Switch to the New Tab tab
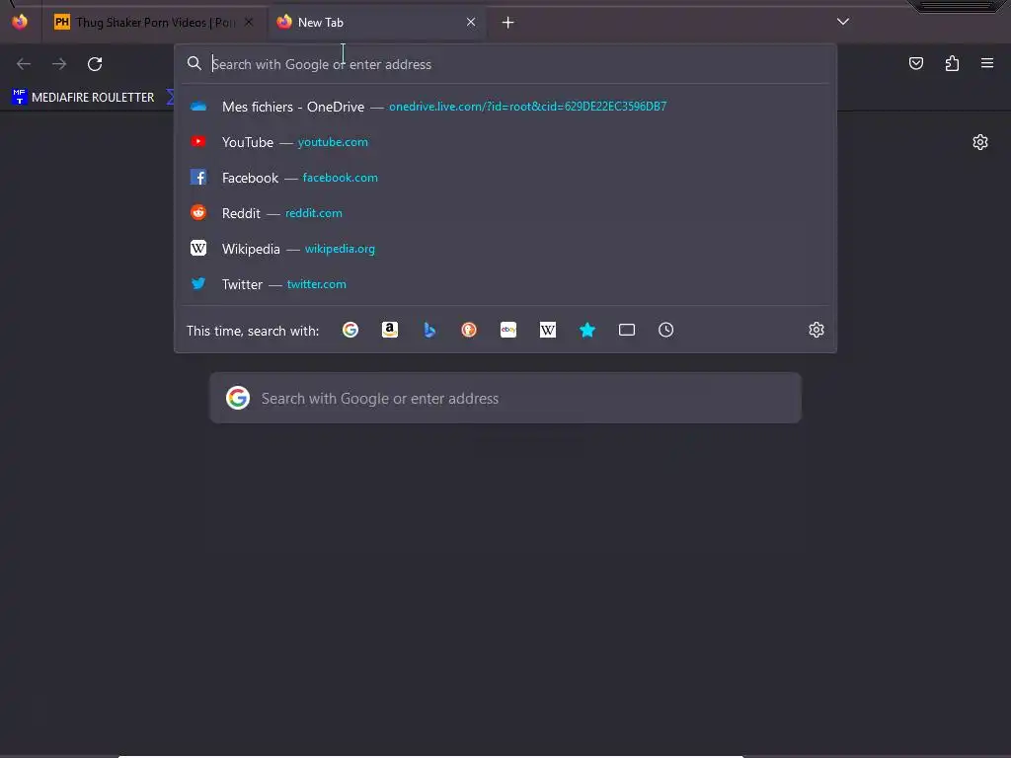 (376, 23)
